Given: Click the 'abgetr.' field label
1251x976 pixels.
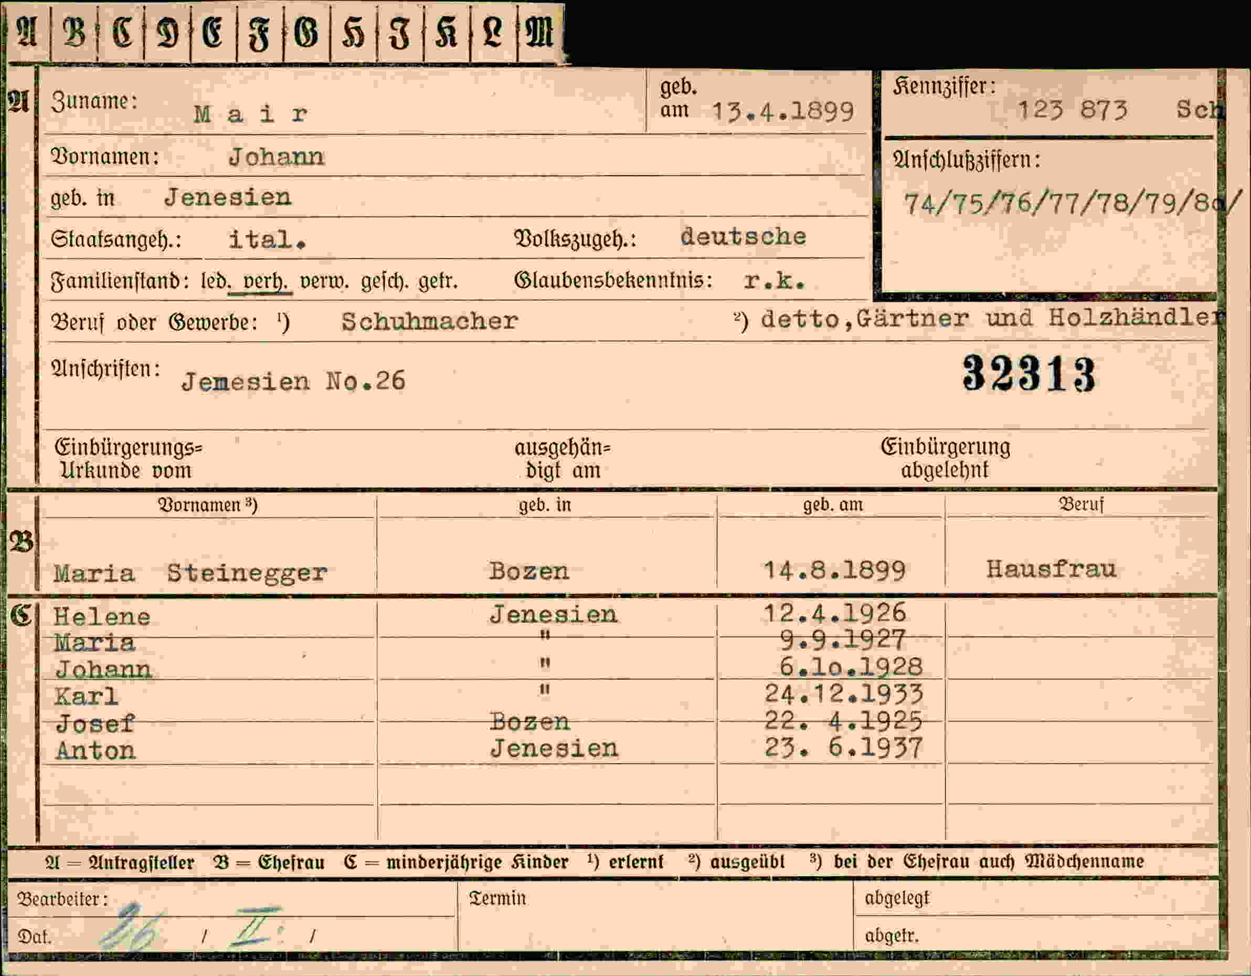Looking at the screenshot, I should [x=892, y=936].
